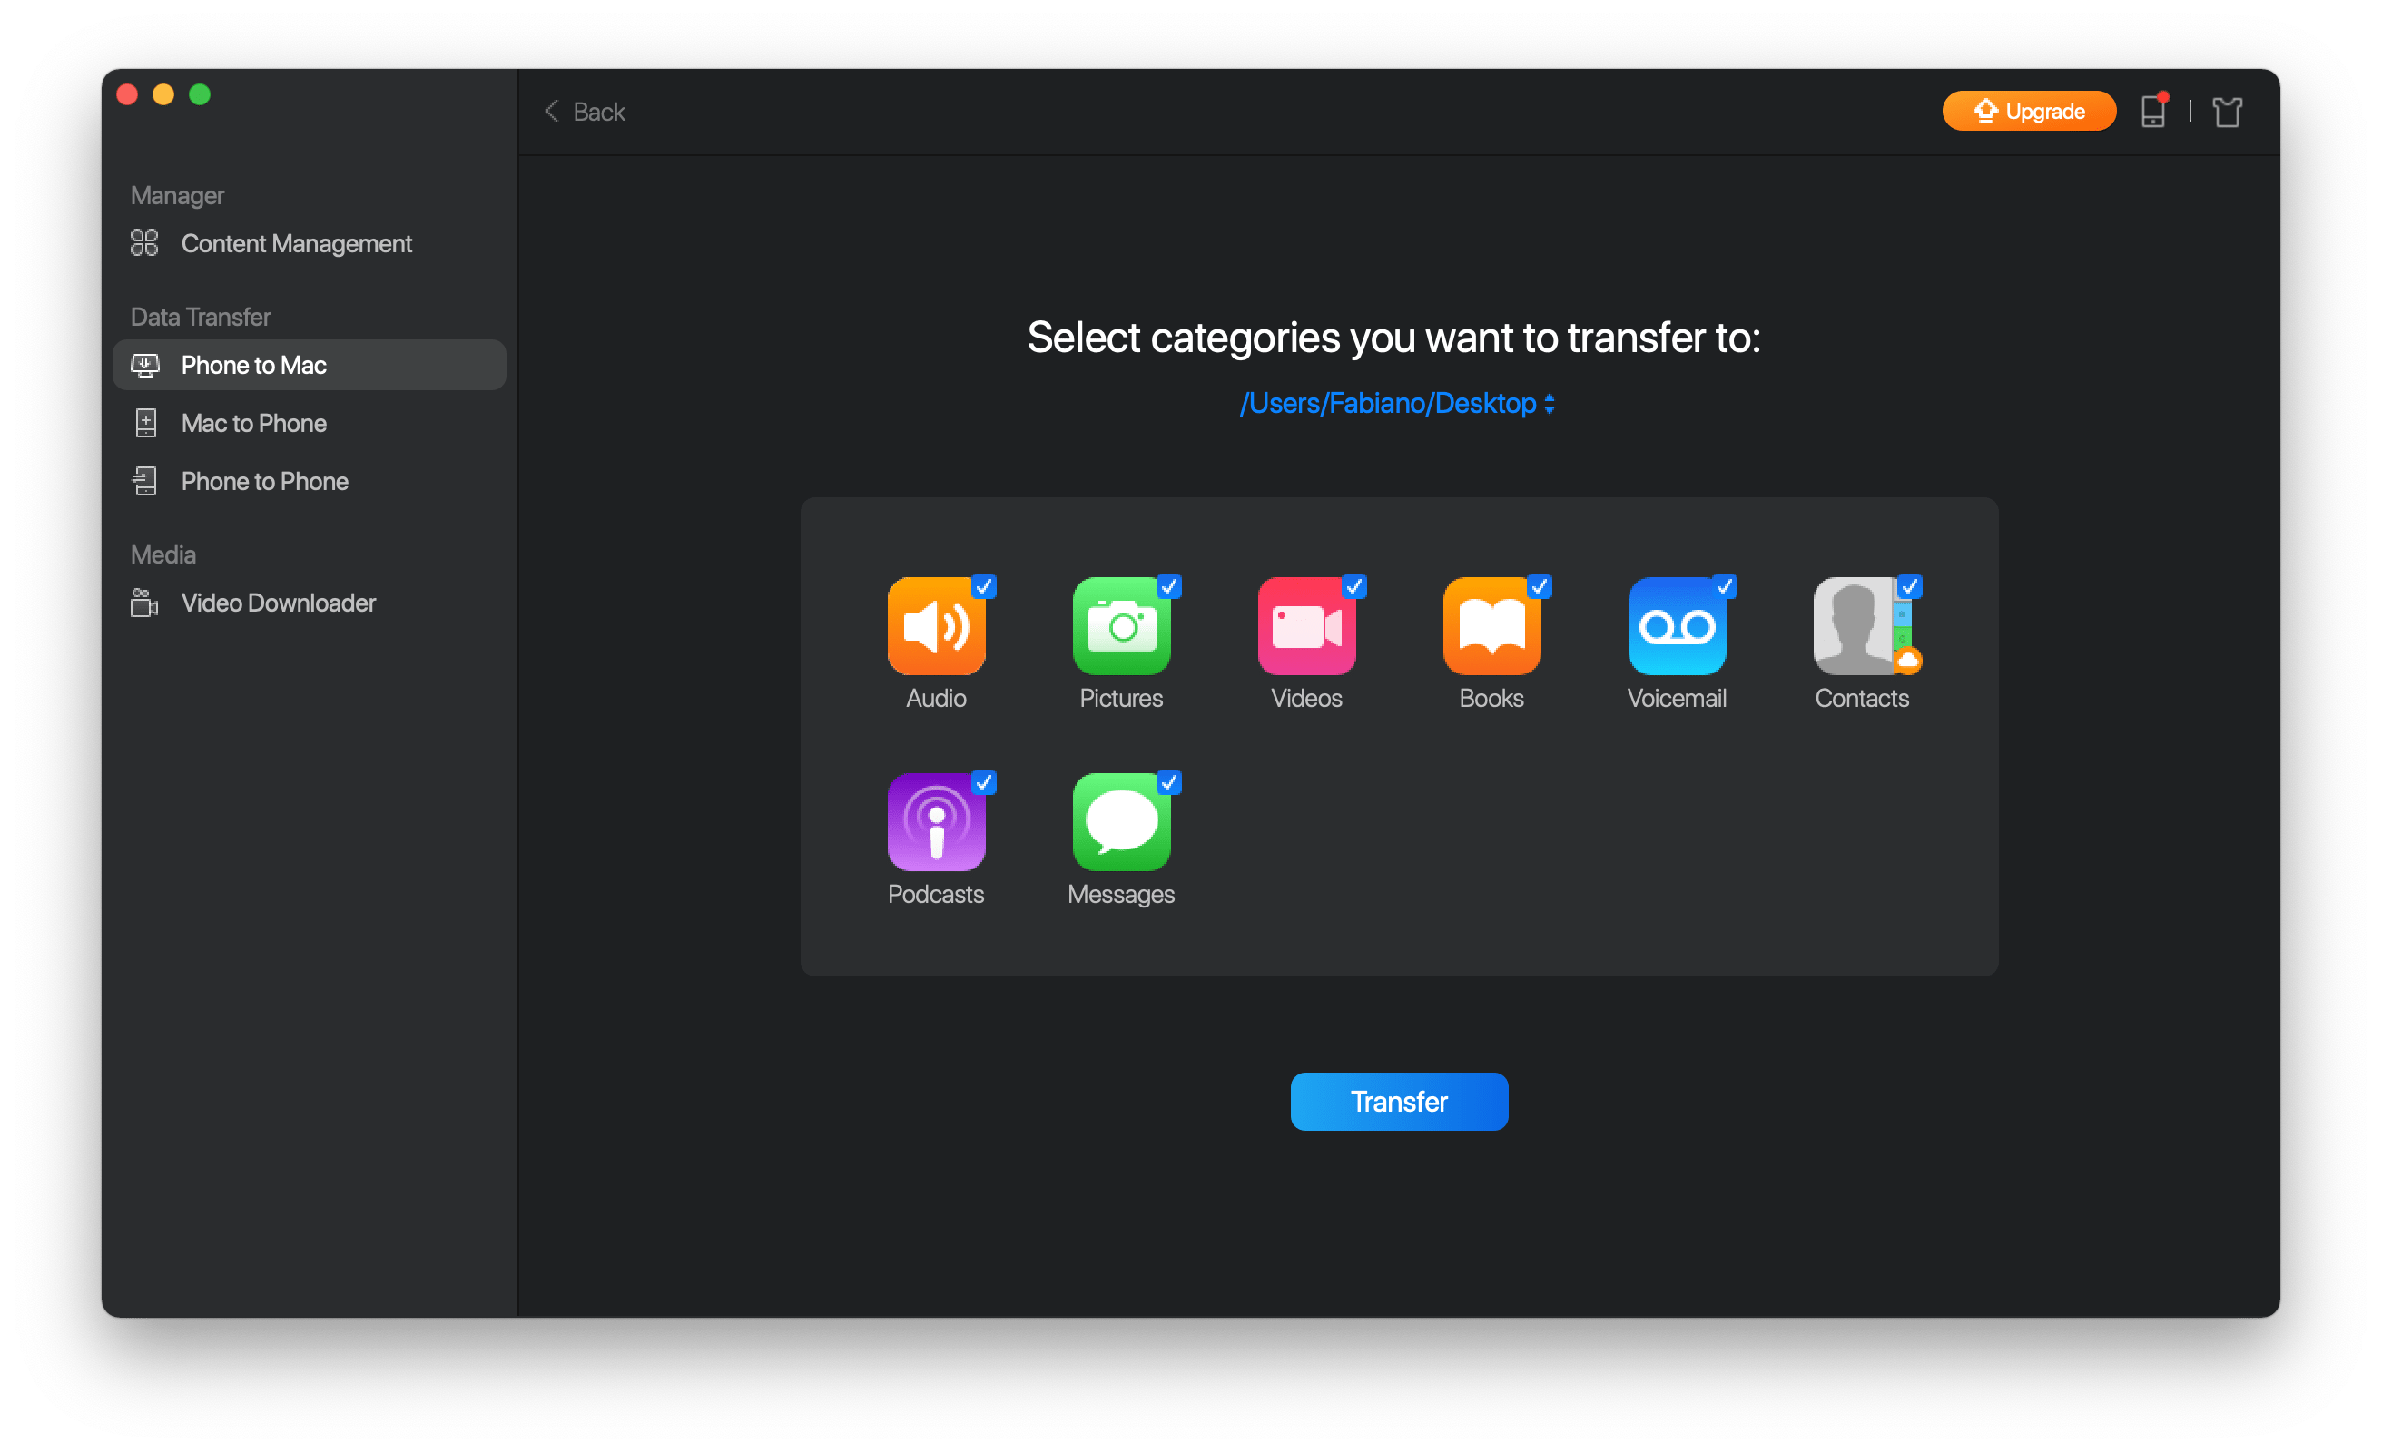Uncheck the Pictures checkbox

[x=1169, y=586]
